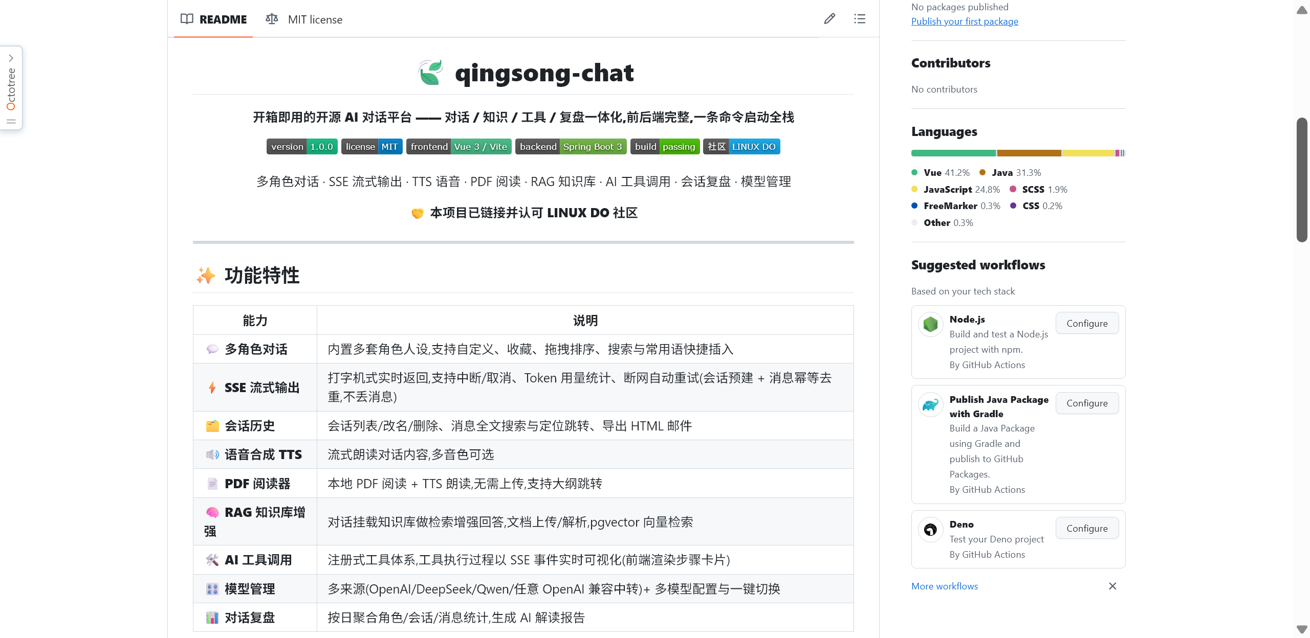Viewport: 1310px width, 638px height.
Task: Click the version 1.0.0 badge
Action: (302, 147)
